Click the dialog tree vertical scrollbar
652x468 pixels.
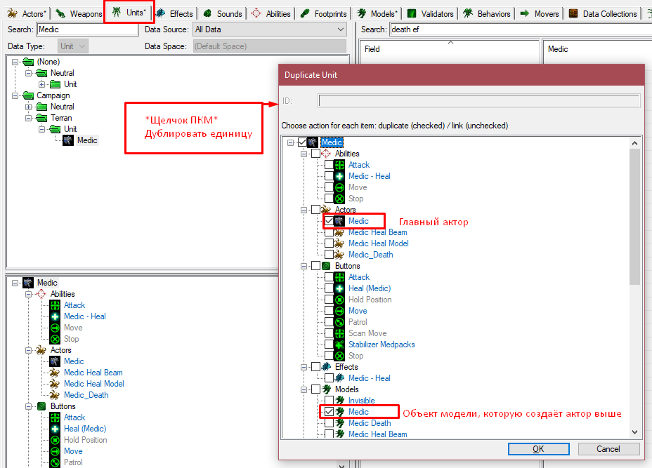pyautogui.click(x=634, y=217)
